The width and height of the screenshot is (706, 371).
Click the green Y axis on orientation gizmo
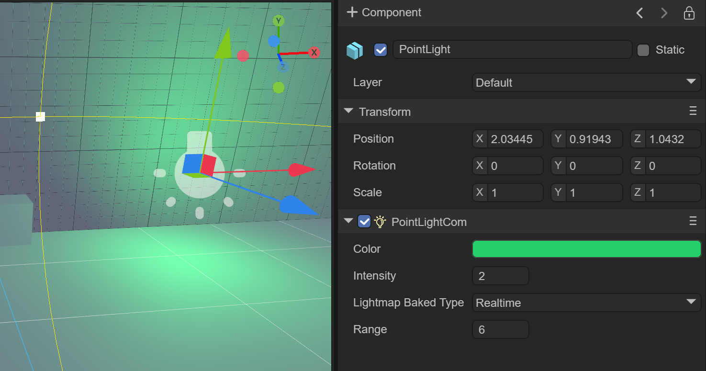(x=278, y=21)
